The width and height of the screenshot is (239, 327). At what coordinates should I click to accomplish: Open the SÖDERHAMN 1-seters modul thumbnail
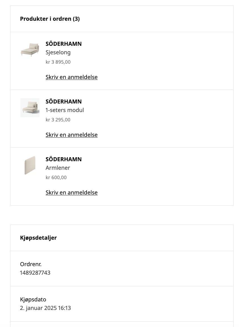pyautogui.click(x=30, y=107)
